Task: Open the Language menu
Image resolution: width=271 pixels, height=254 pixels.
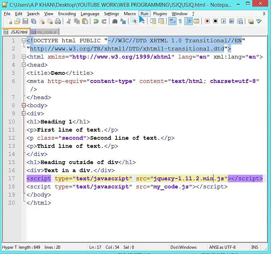Action: [x=90, y=14]
